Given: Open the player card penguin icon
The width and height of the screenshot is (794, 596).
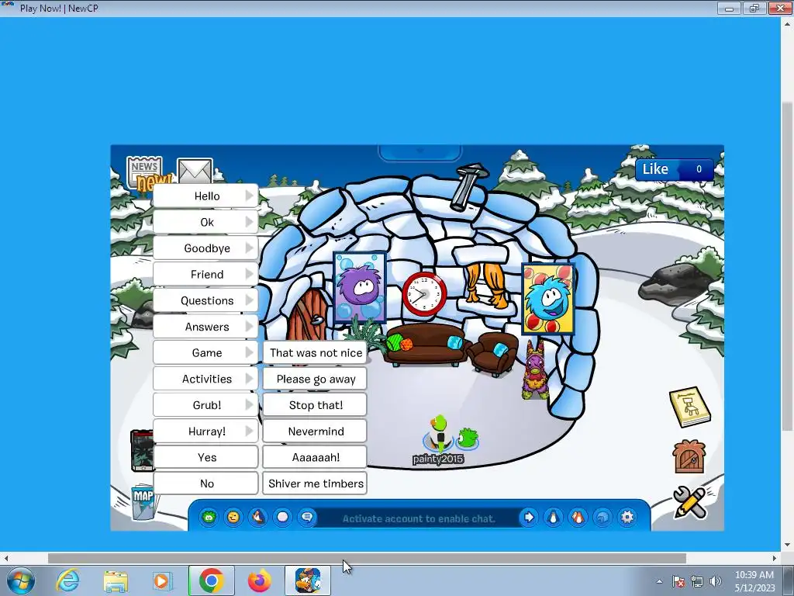Looking at the screenshot, I should 554,517.
